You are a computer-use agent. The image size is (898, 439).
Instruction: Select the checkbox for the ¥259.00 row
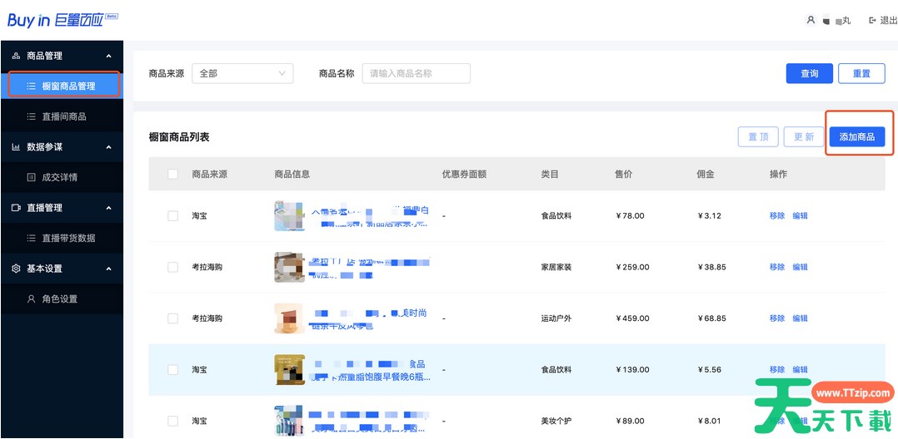click(172, 267)
